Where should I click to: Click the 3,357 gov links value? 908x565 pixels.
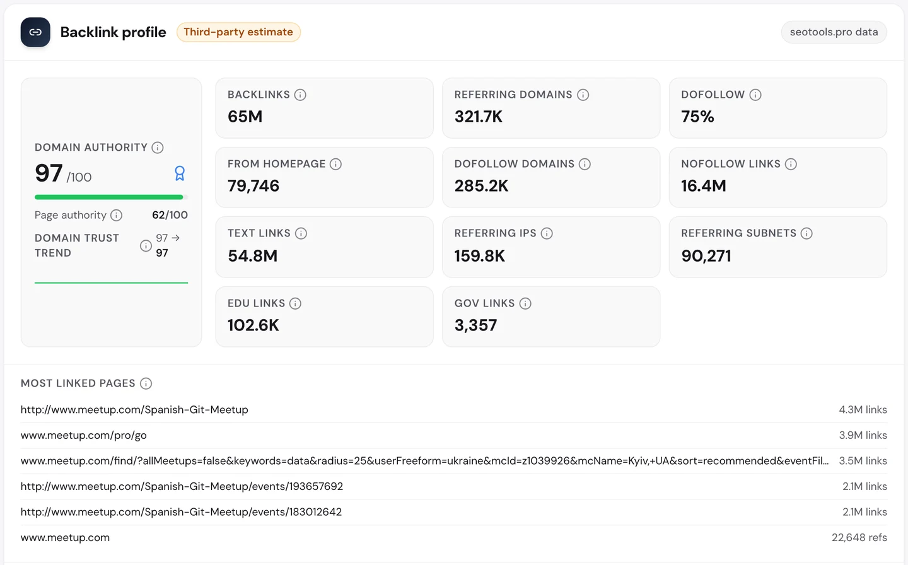[476, 325]
